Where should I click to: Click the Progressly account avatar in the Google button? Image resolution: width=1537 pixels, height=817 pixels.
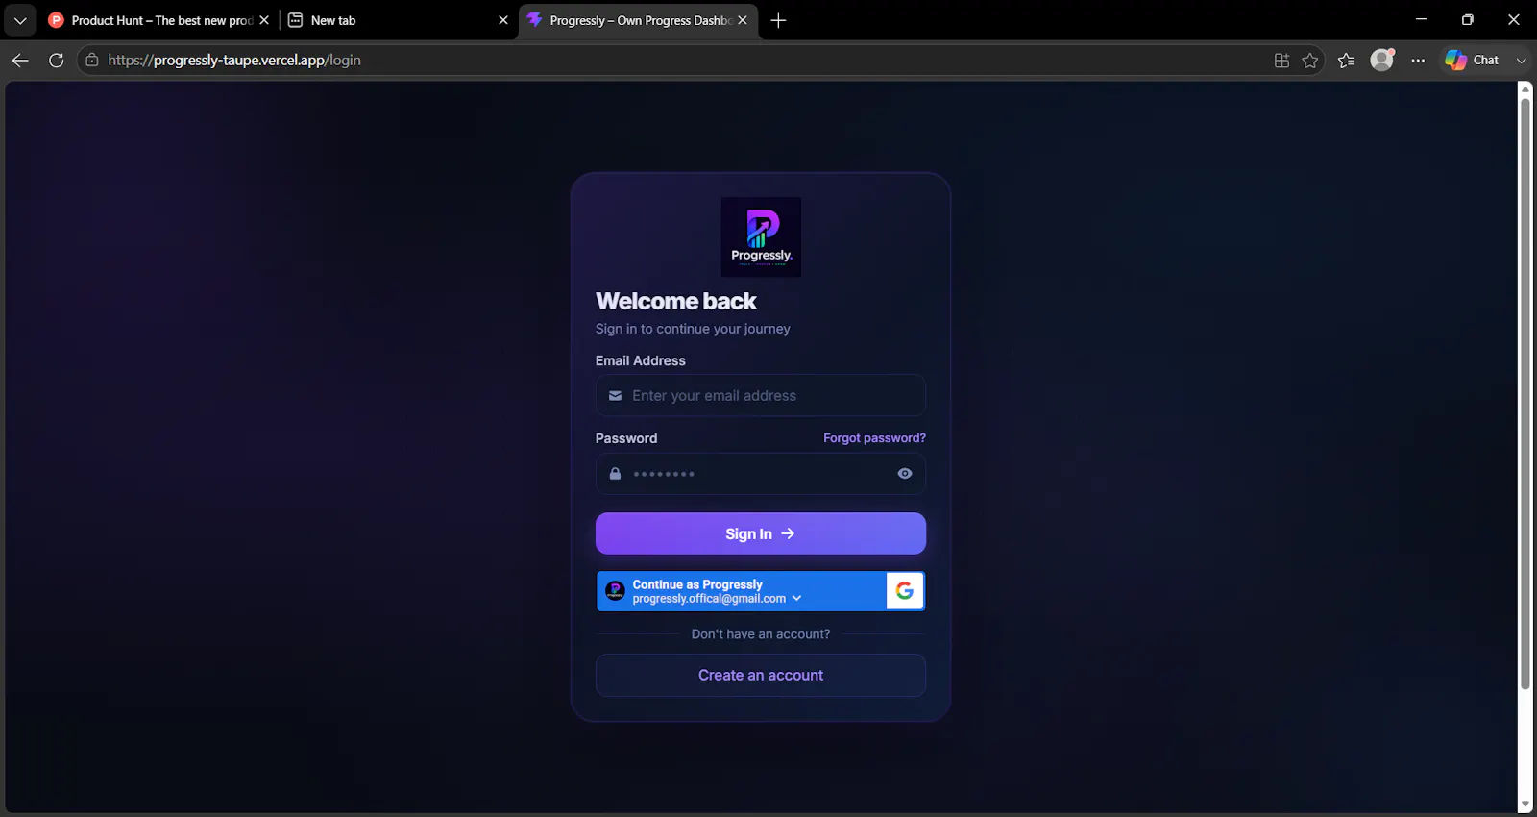pos(616,591)
